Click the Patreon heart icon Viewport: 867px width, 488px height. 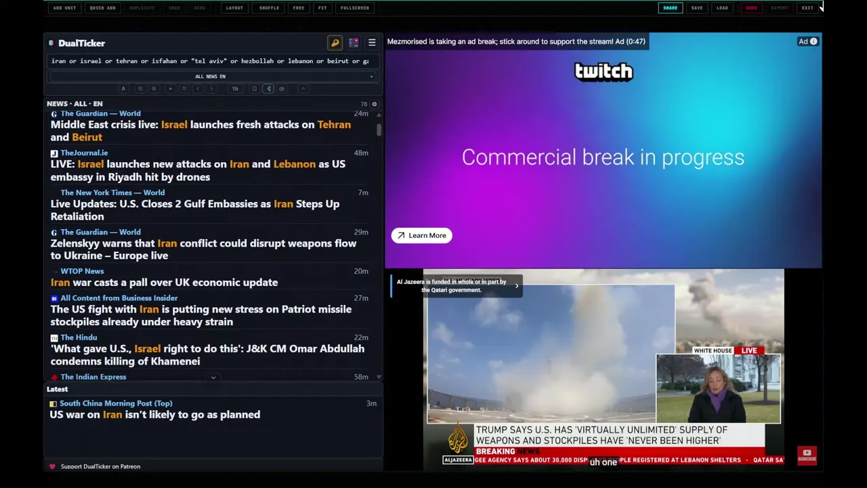(52, 466)
